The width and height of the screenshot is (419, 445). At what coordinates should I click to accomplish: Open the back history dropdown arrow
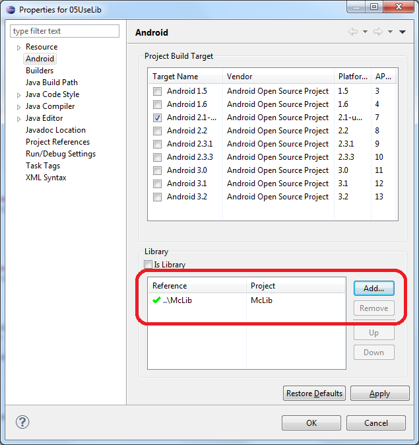365,32
